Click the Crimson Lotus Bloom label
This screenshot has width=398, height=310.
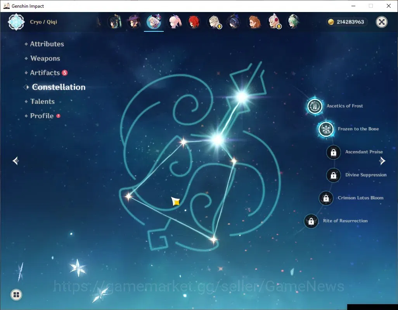coord(360,198)
